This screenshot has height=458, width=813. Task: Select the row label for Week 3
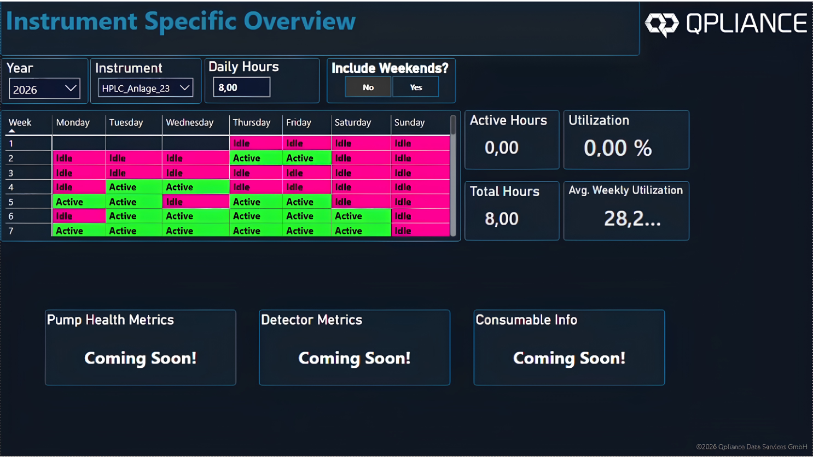[x=11, y=173]
